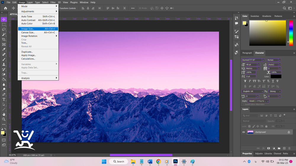Open the workspace switcher icon
The height and width of the screenshot is (166, 296).
pos(290,8)
